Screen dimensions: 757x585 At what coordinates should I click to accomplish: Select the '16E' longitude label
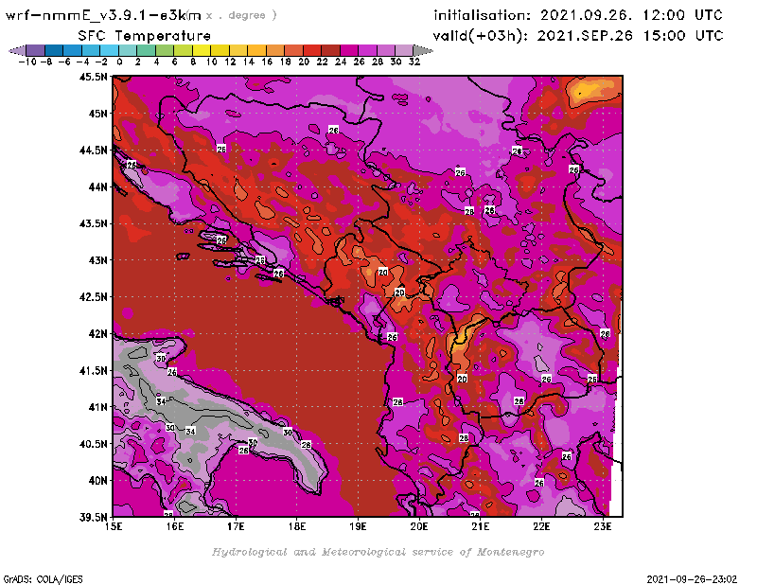click(x=175, y=526)
